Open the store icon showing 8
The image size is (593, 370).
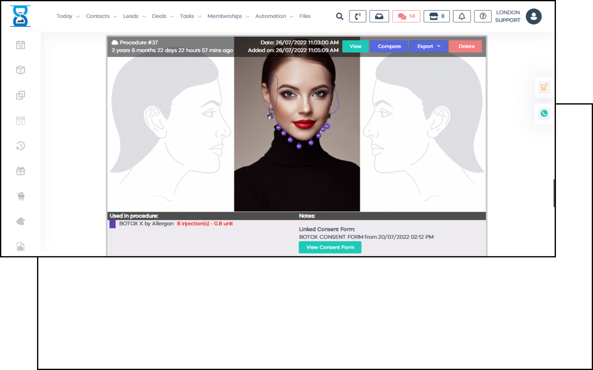(436, 16)
